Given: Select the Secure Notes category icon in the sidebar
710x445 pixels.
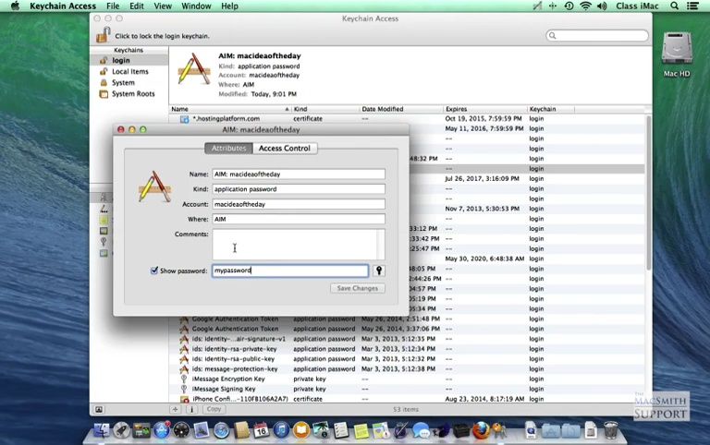Looking at the screenshot, I should pyautogui.click(x=104, y=220).
